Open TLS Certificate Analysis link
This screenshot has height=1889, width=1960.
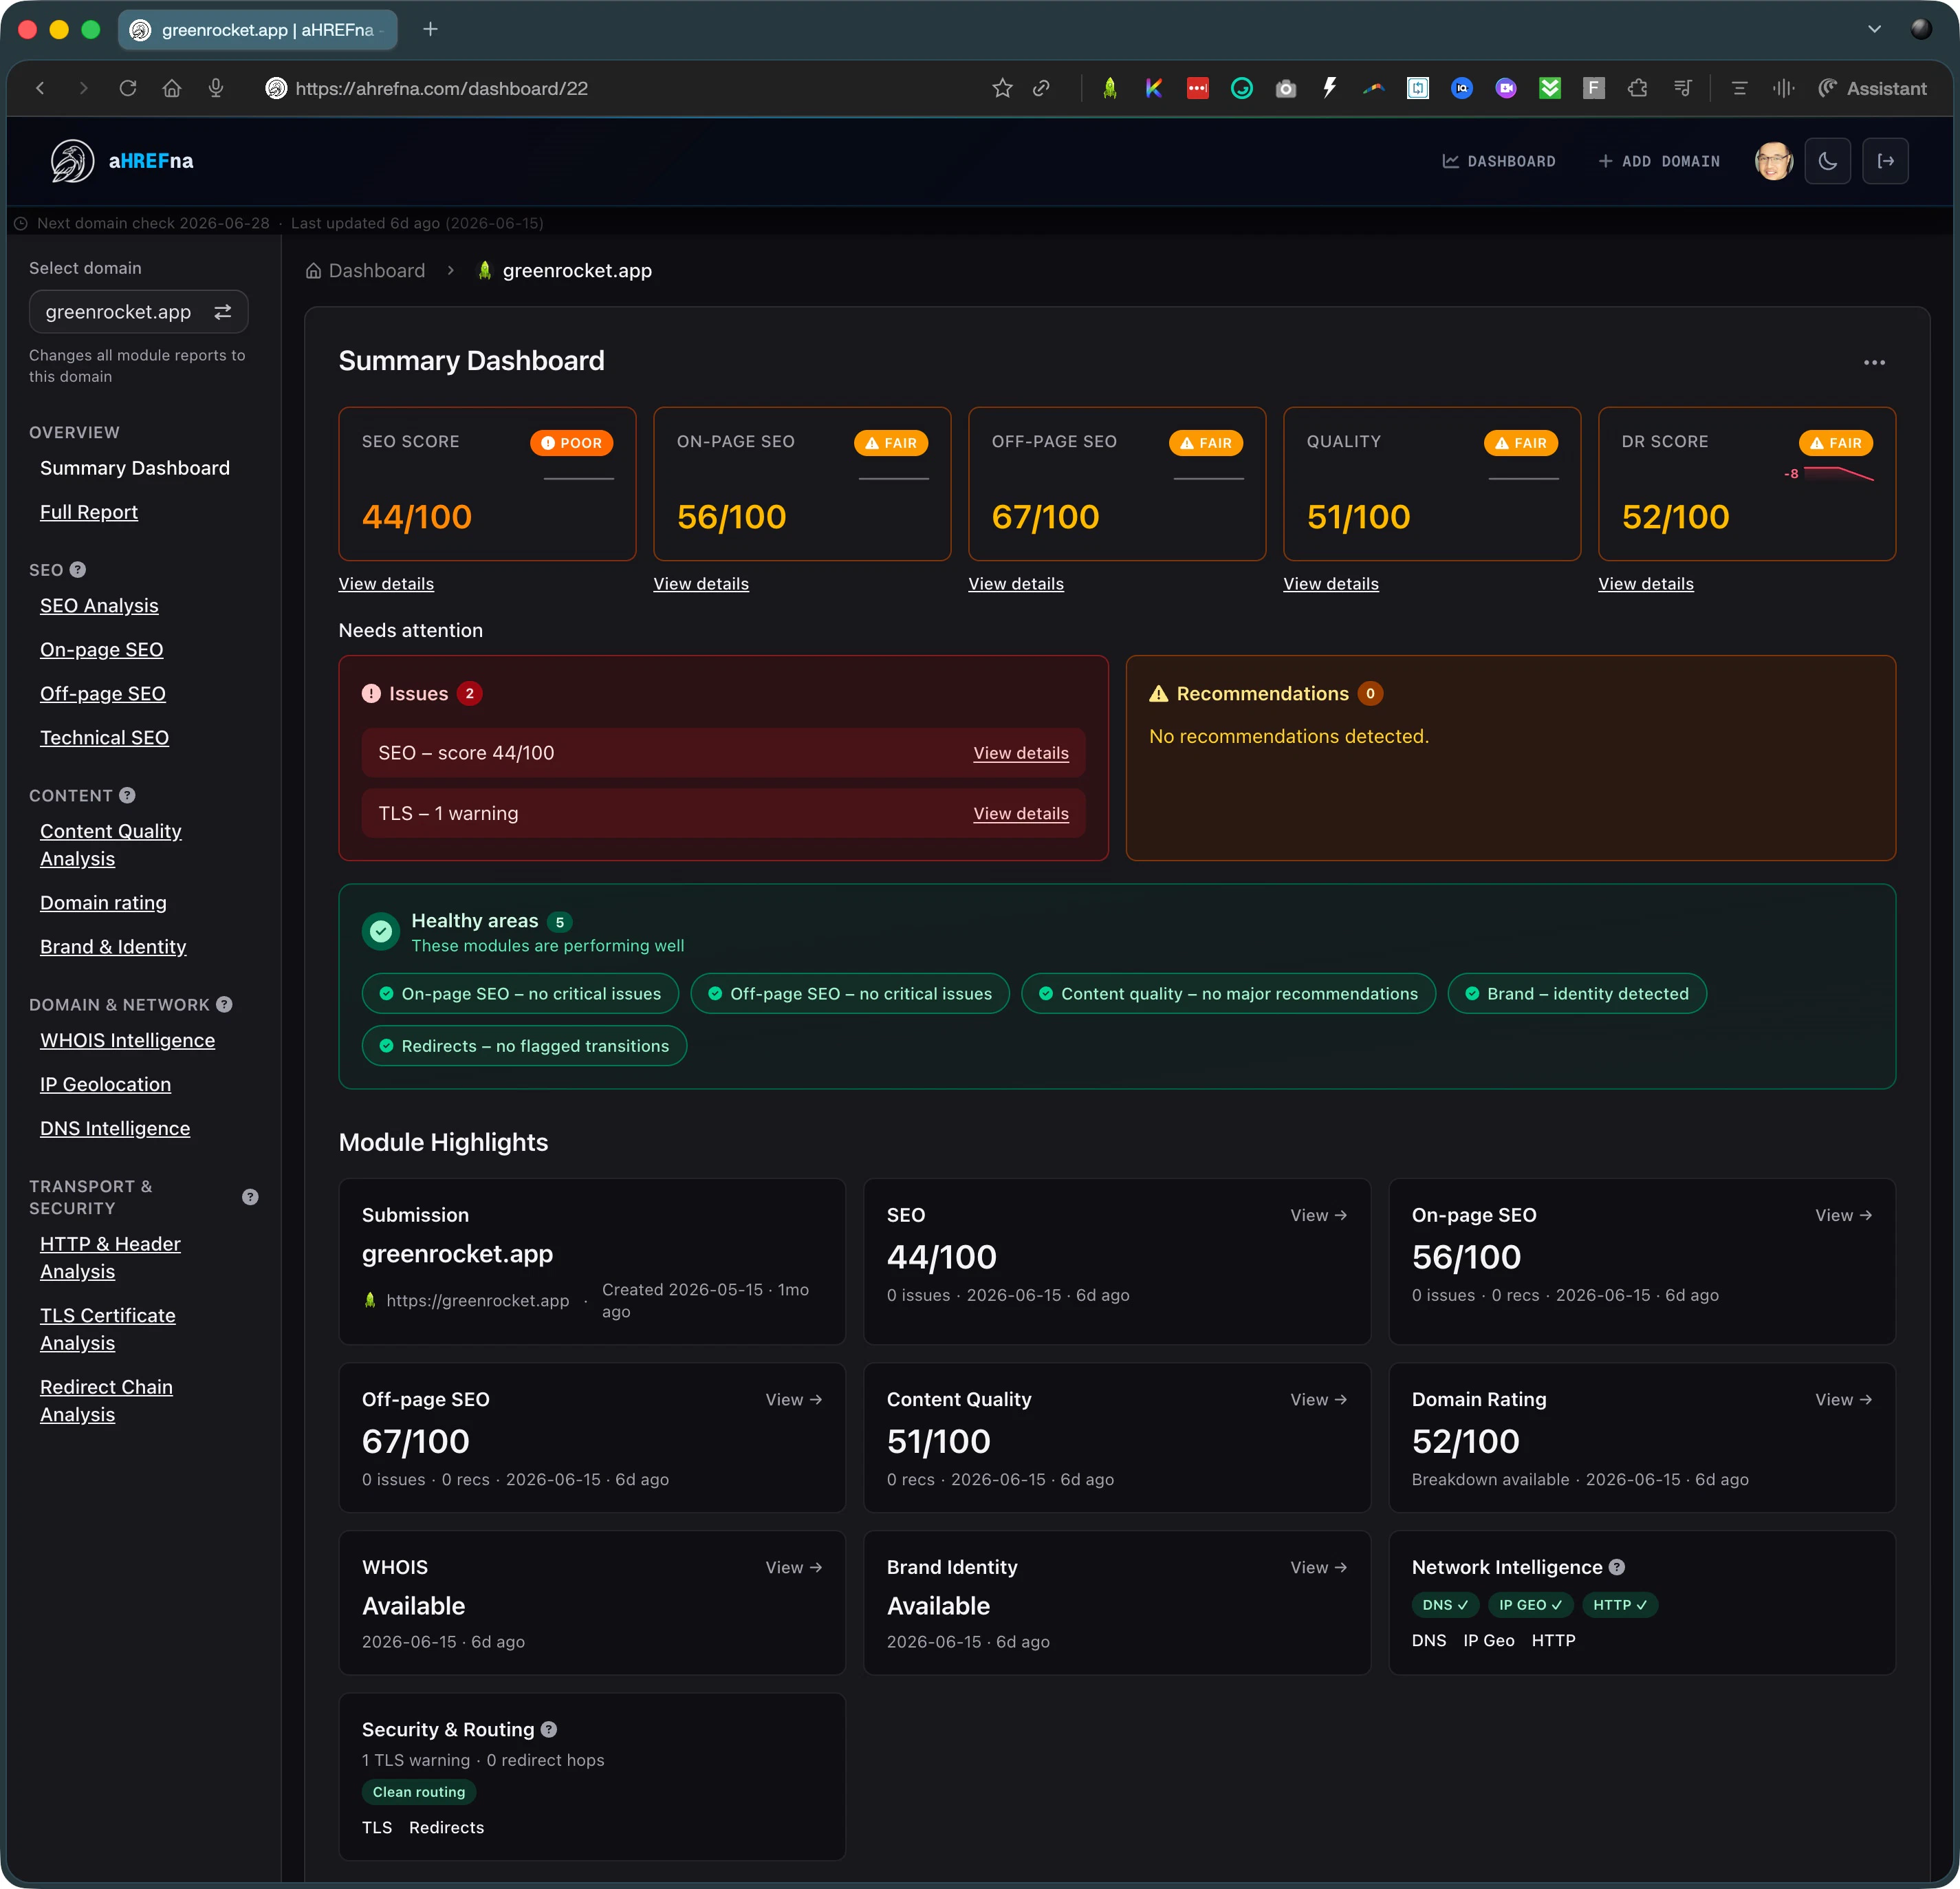pyautogui.click(x=107, y=1330)
